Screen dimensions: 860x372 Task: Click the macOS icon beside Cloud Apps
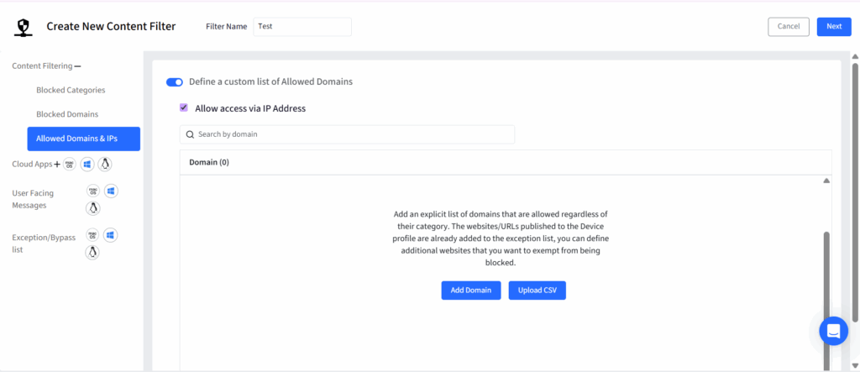click(71, 165)
